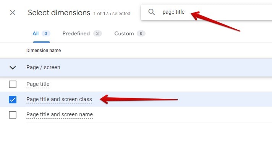Viewport: 272px width, 141px height.
Task: Uncheck Page title and screen class
Action: point(13,100)
